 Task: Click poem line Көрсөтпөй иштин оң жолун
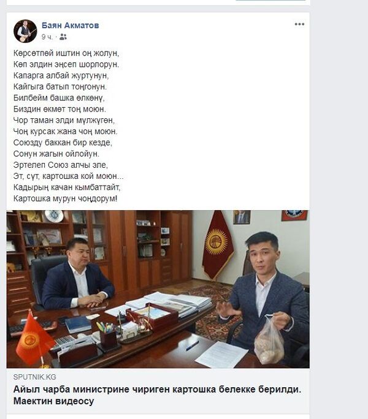66,53
